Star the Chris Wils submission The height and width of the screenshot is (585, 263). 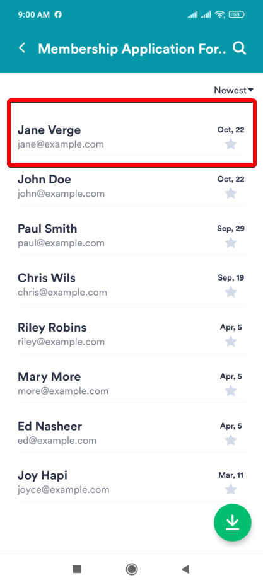coord(231,292)
